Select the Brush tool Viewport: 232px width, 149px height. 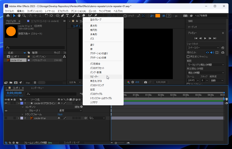tap(74, 16)
